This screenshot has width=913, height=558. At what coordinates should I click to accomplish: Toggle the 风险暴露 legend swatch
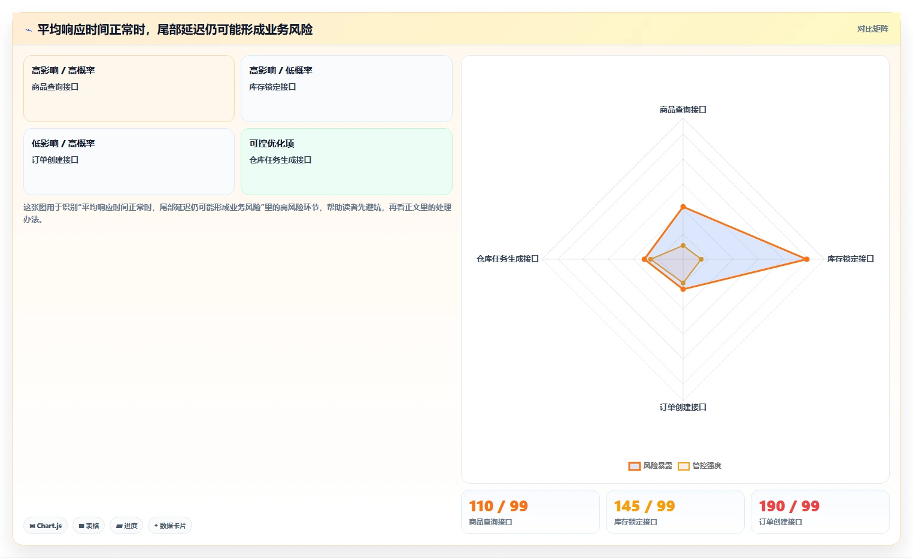coord(634,466)
